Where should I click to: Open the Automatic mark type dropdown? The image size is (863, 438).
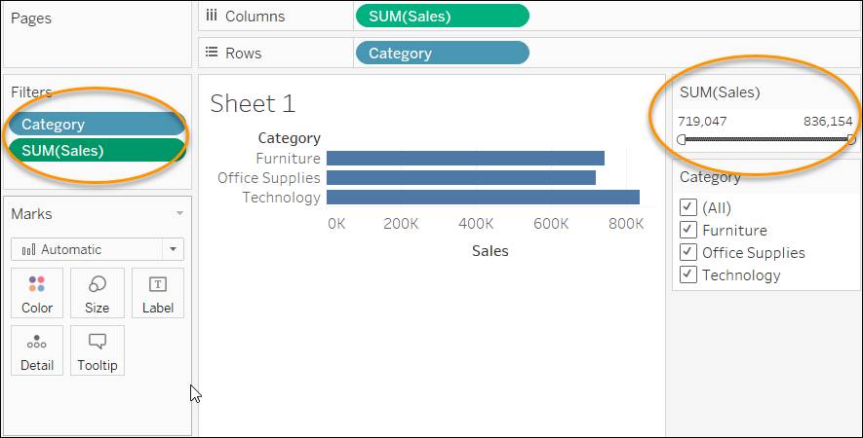coord(98,249)
